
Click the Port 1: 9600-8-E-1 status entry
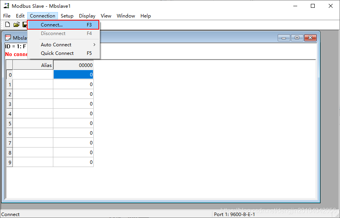(x=235, y=214)
